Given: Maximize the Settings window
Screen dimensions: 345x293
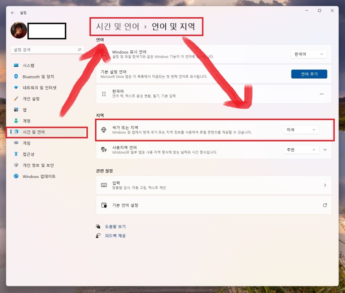Looking at the screenshot, I should pyautogui.click(x=319, y=11).
